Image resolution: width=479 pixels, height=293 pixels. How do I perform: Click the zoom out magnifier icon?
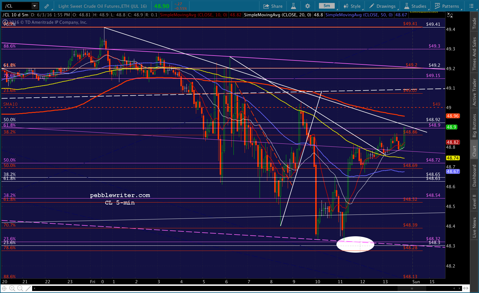coord(20,288)
